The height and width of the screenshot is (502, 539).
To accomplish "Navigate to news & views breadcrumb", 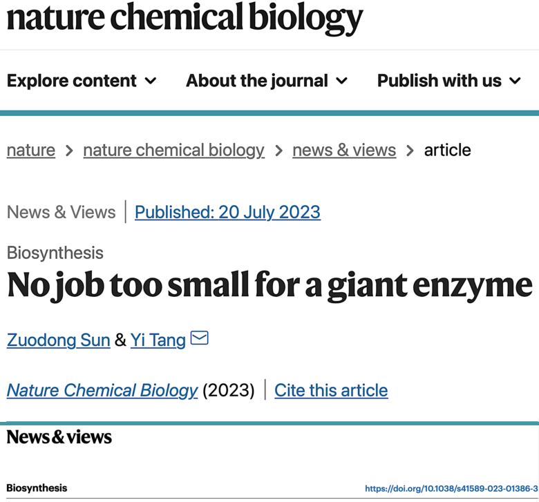I will 344,150.
